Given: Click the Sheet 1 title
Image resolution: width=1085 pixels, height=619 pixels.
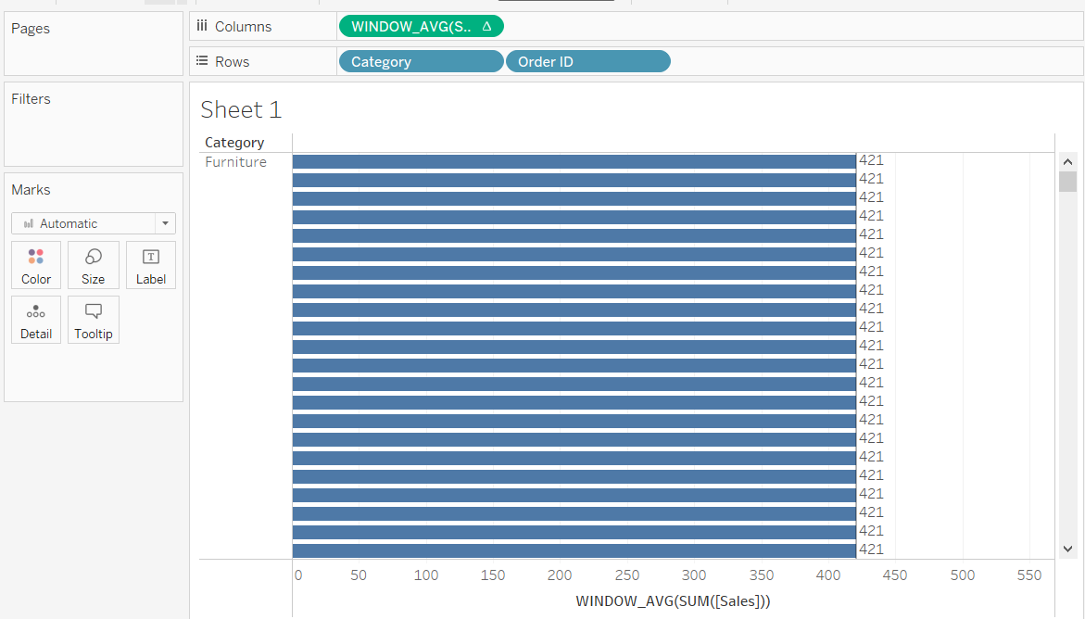Looking at the screenshot, I should 241,109.
